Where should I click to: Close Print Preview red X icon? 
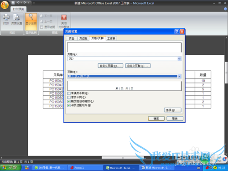(x=64, y=17)
